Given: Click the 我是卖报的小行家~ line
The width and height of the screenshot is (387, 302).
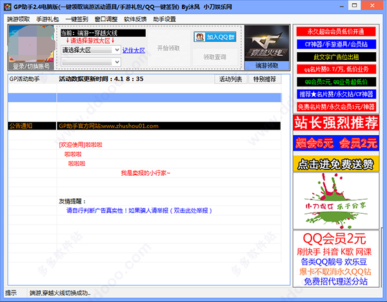Looking at the screenshot, I should (x=146, y=173).
